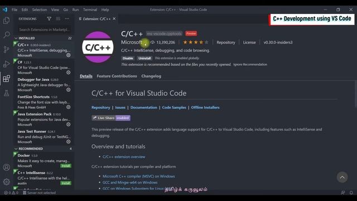
Task: Click the large C/C++ extension logo
Action: 98,47
